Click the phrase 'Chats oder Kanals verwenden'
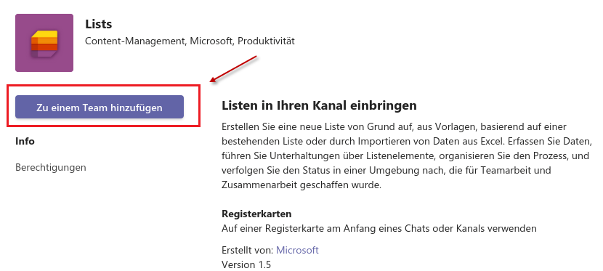The image size is (603, 271). coord(471,229)
